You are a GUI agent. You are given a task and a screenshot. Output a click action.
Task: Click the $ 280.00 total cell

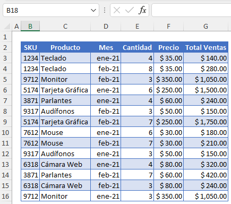coord(206,69)
